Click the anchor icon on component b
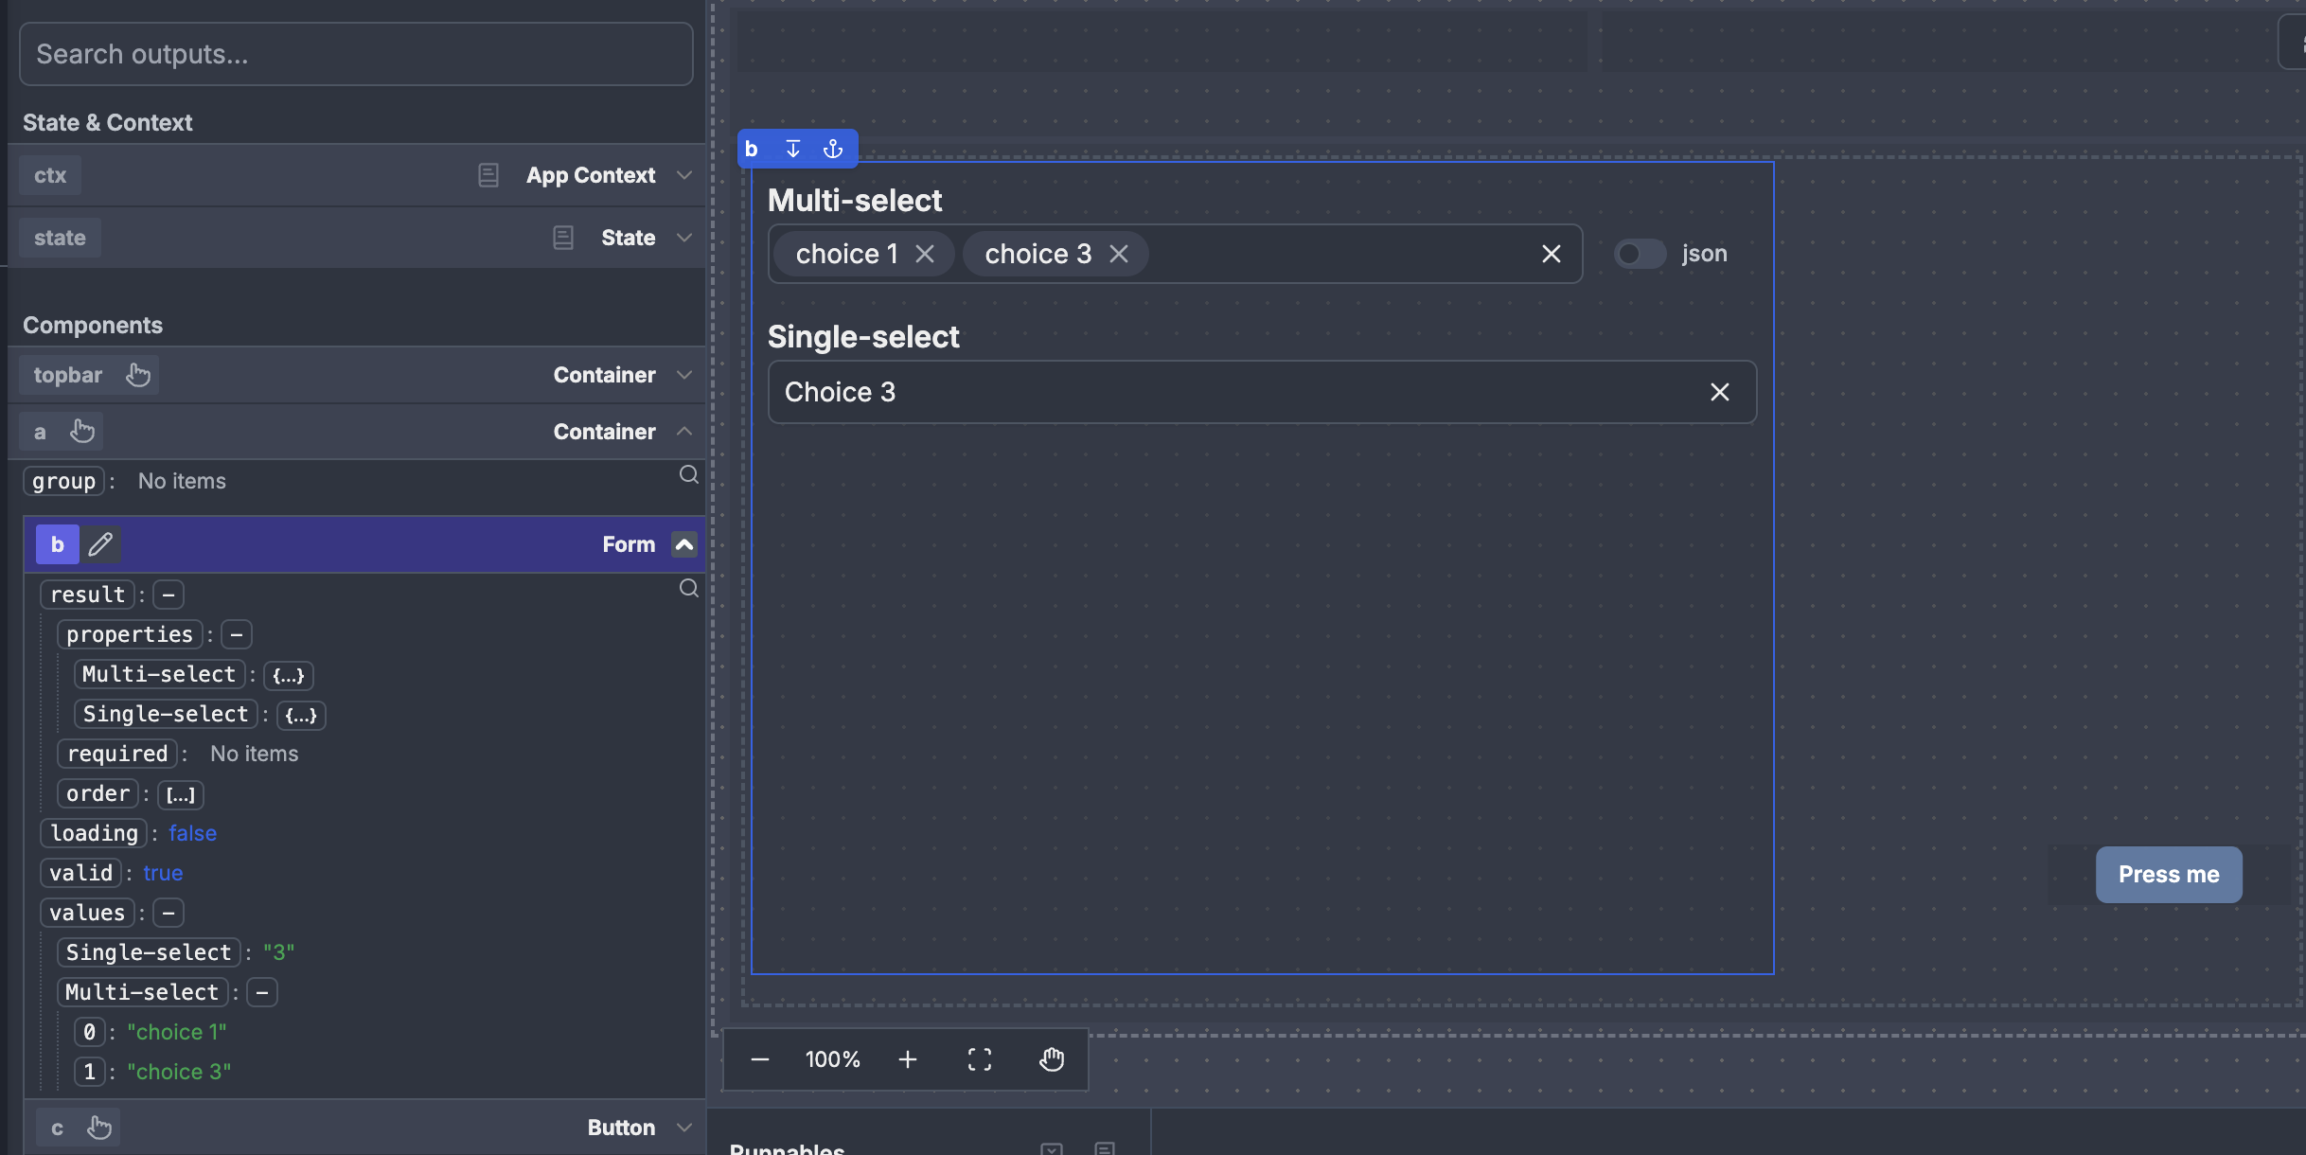The height and width of the screenshot is (1155, 2306). 833,149
